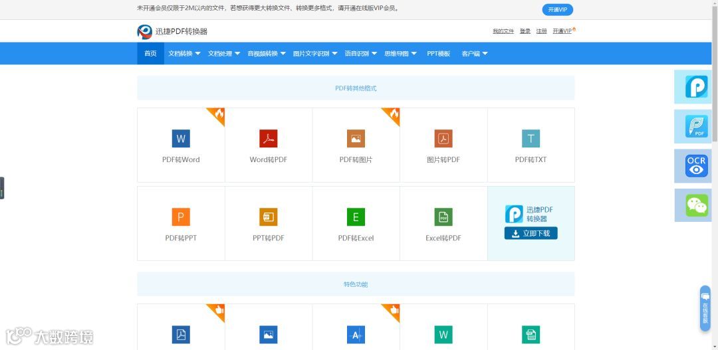This screenshot has height=350, width=718.
Task: Go to the 首页 tab
Action: [x=150, y=54]
